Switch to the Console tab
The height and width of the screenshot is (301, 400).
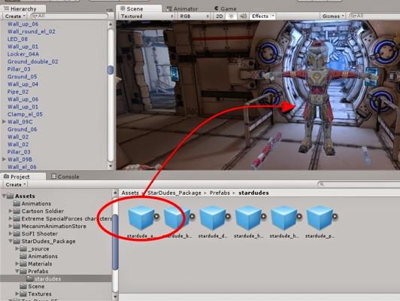(x=65, y=177)
